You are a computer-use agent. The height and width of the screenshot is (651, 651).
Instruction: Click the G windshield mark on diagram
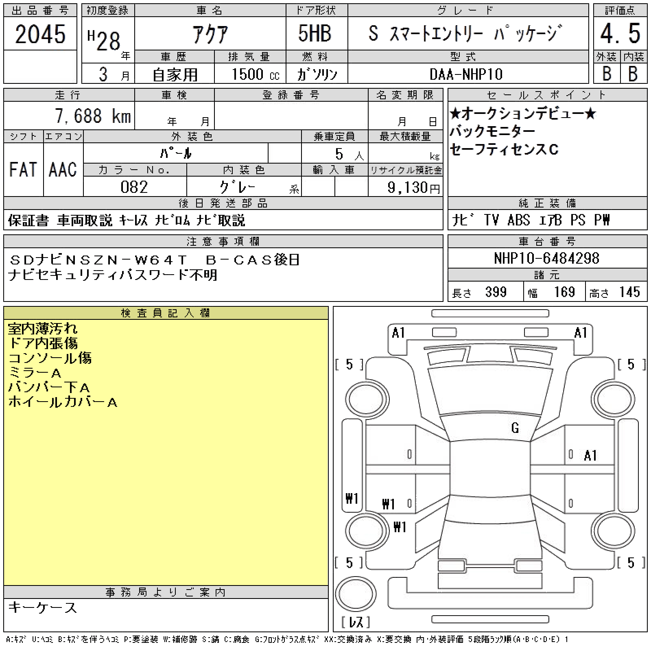tap(515, 428)
